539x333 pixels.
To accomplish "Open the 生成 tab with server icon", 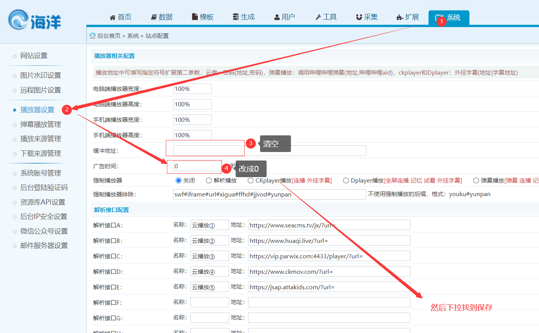I will pos(243,17).
